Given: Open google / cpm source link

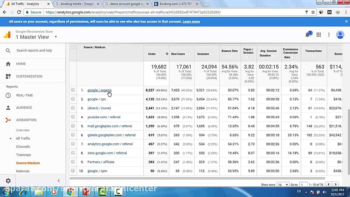Looking at the screenshot, I should coord(97,171).
